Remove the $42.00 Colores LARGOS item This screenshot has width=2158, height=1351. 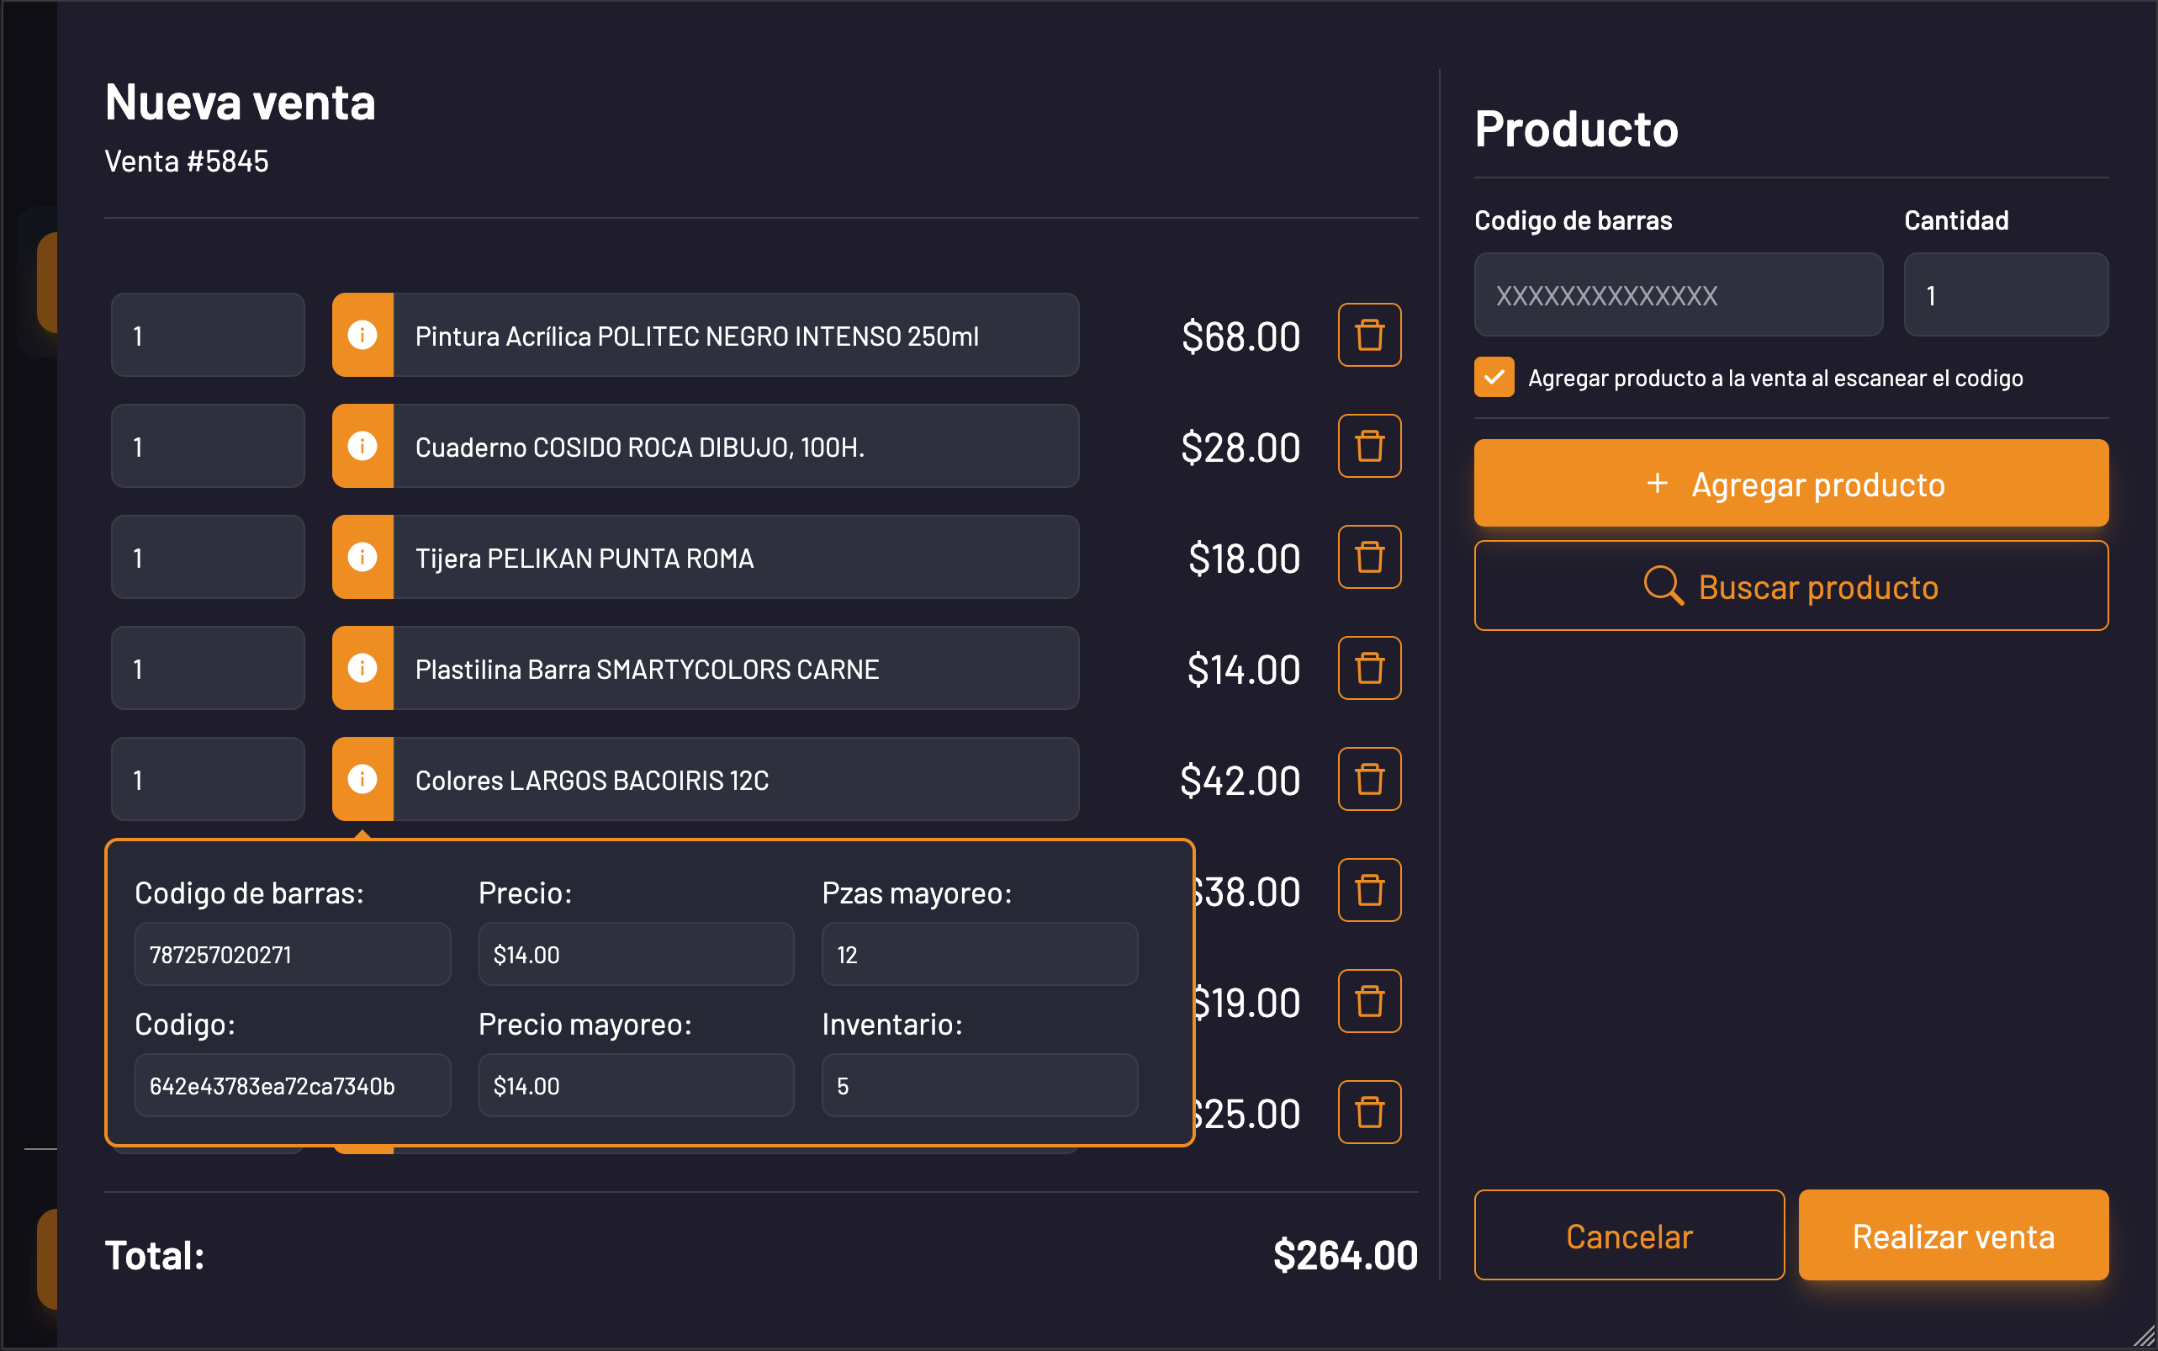click(1370, 779)
